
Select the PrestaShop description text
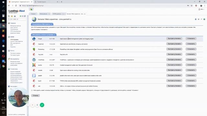click(86, 49)
